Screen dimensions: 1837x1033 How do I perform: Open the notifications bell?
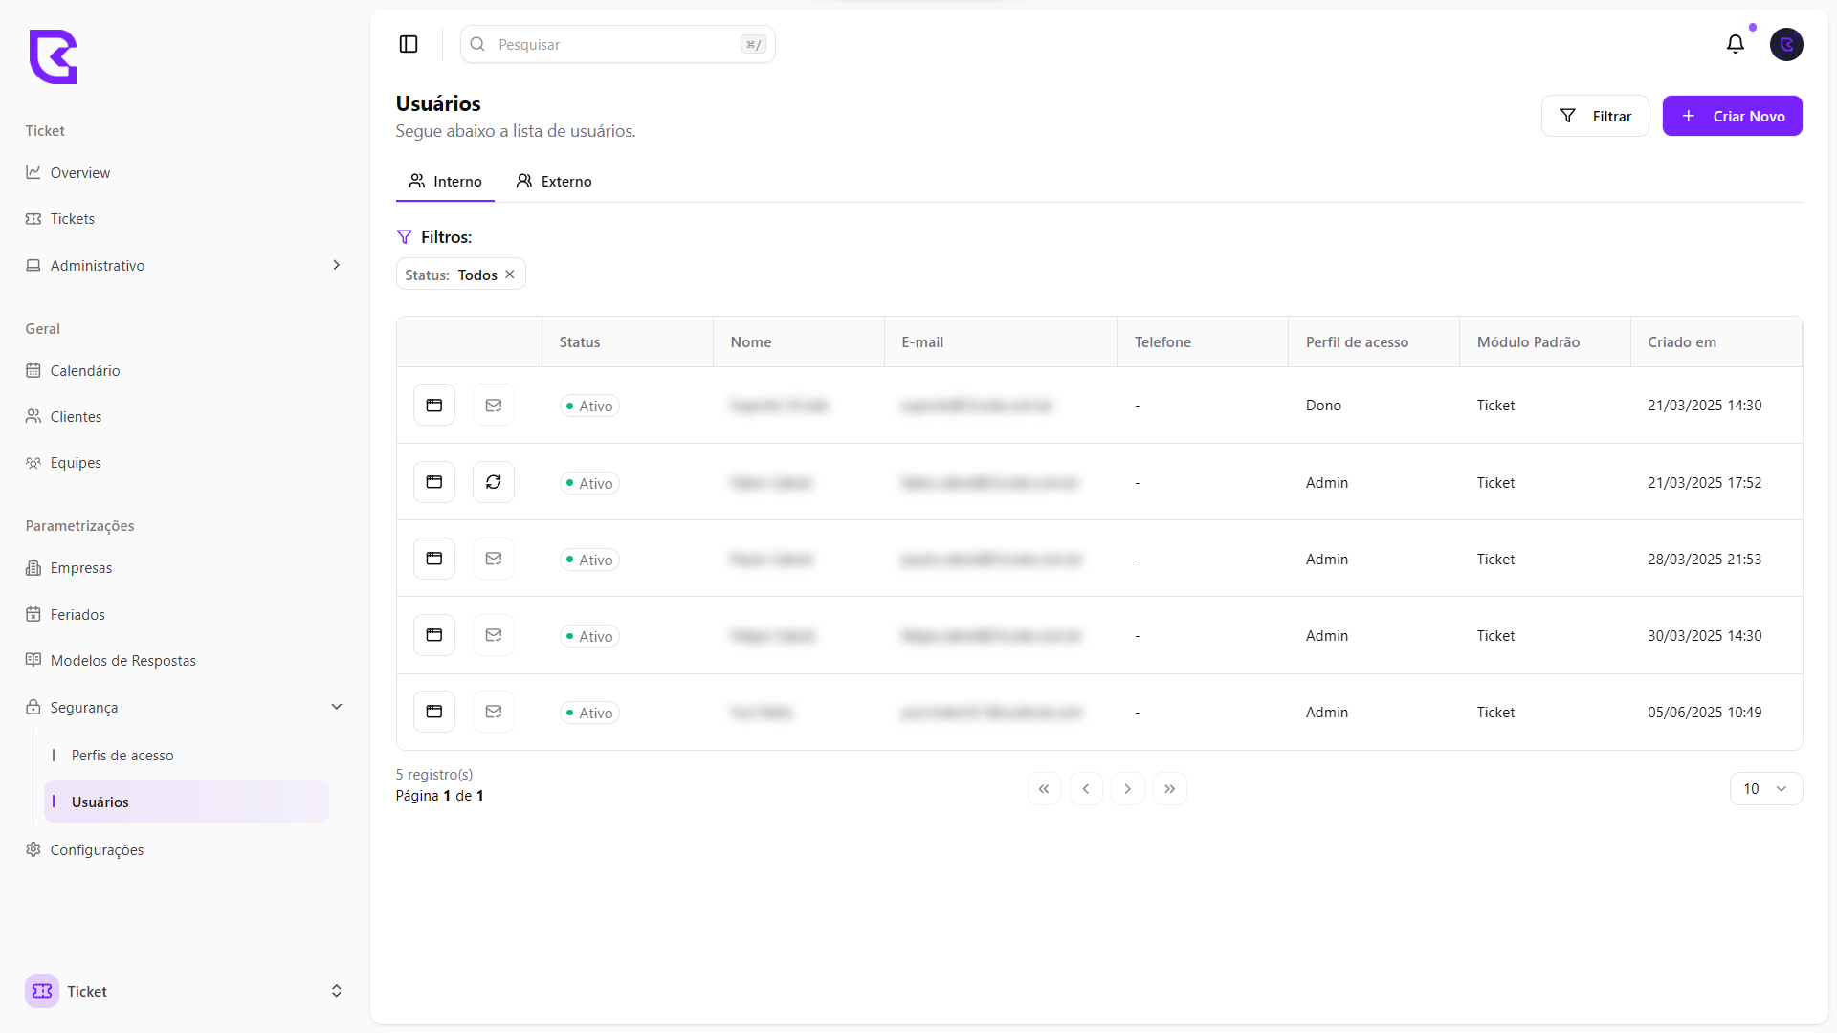tap(1735, 44)
